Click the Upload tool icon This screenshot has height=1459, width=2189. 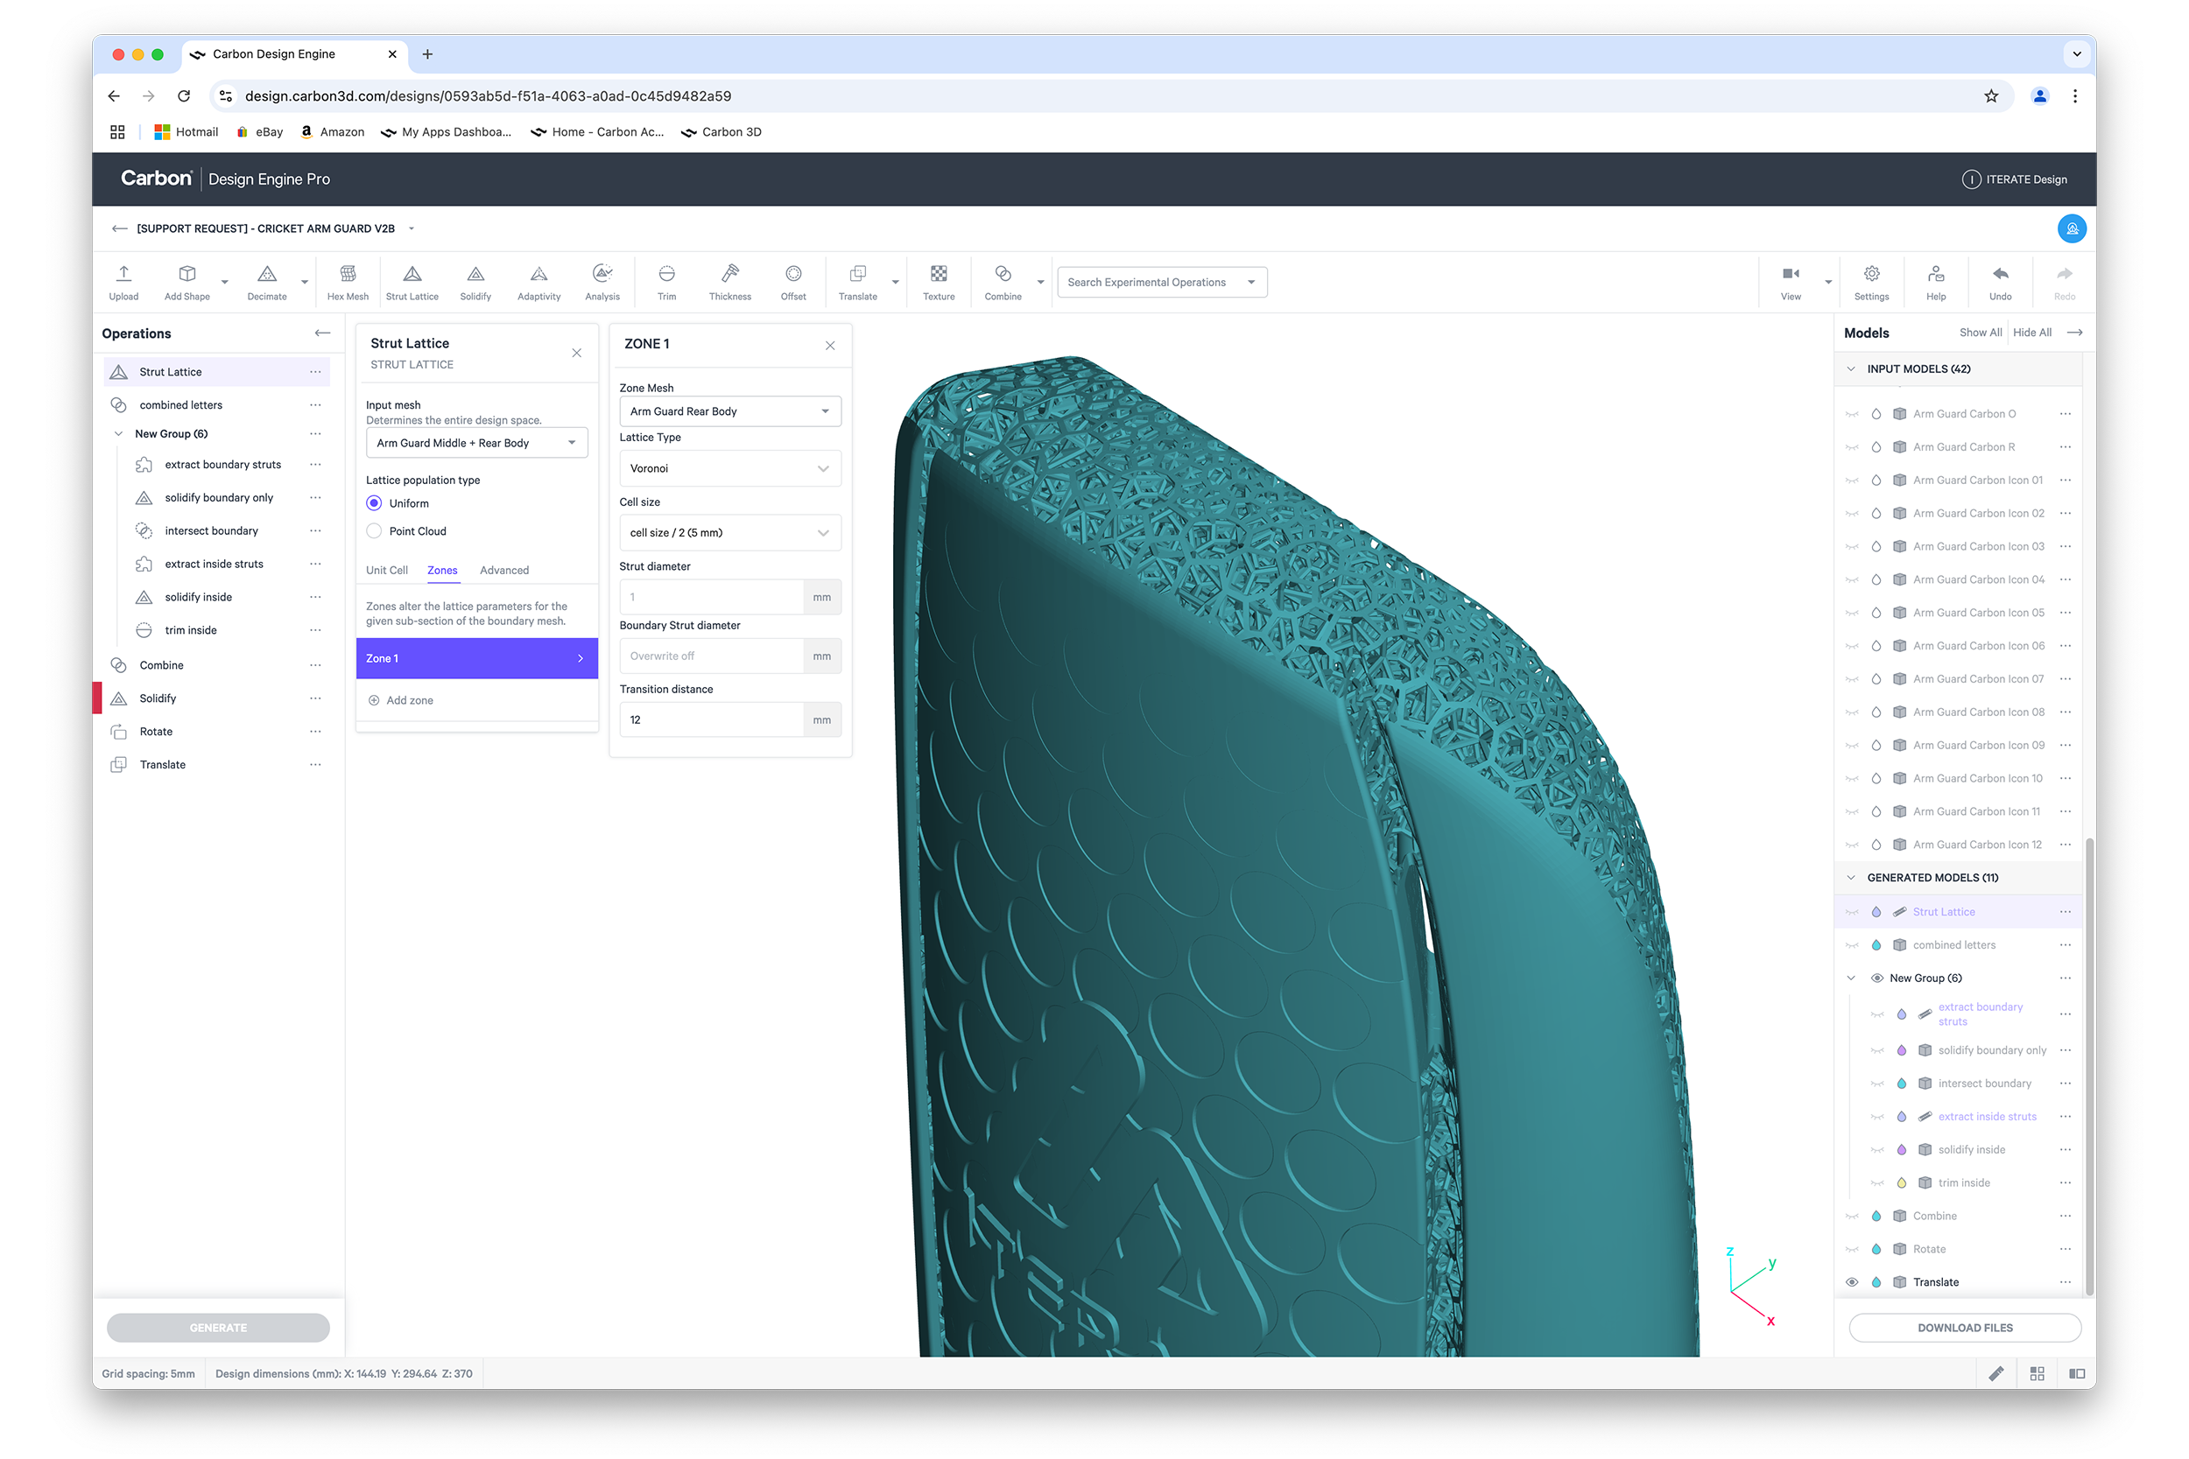pyautogui.click(x=123, y=274)
